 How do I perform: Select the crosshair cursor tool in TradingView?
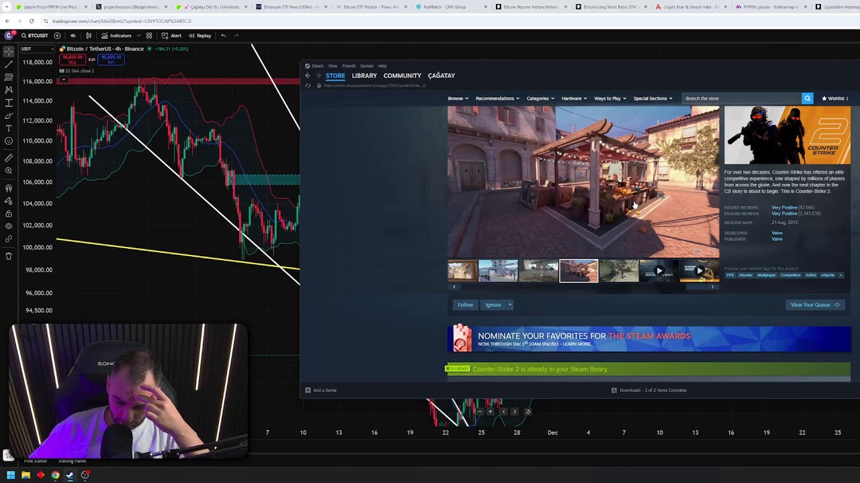coord(9,51)
